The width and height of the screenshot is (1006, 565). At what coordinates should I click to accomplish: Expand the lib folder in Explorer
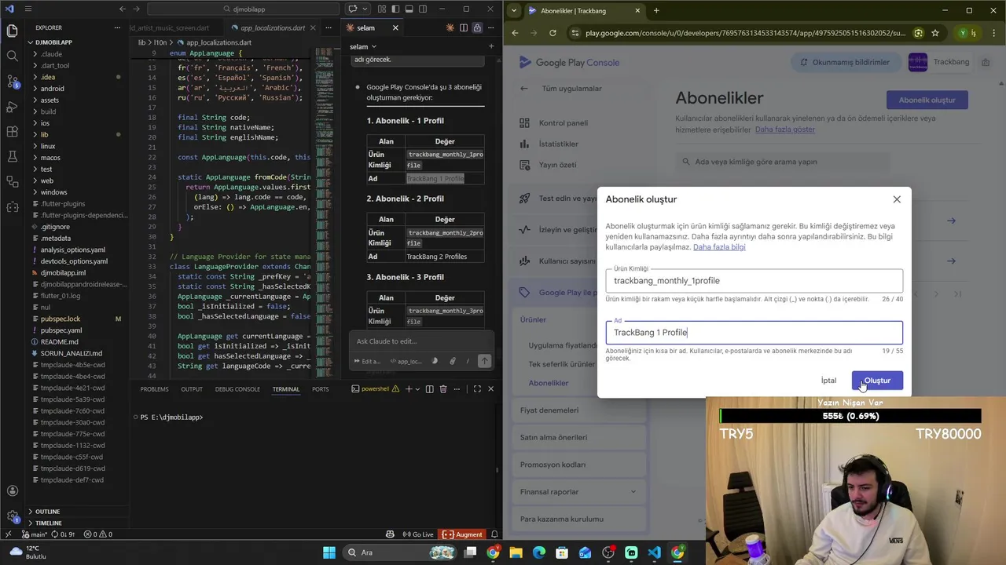[x=45, y=135]
